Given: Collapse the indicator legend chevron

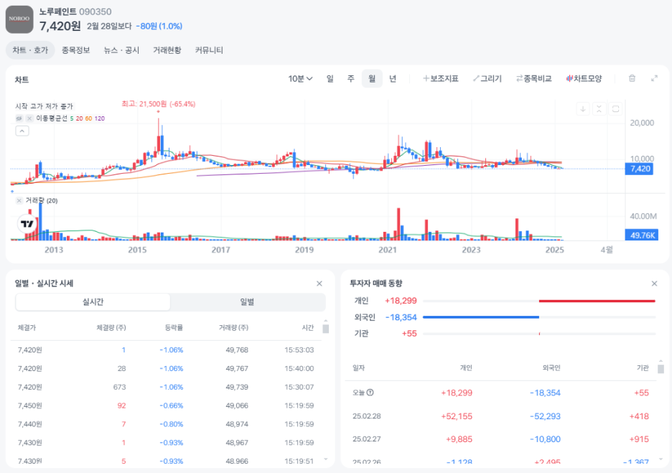Looking at the screenshot, I should tap(22, 131).
